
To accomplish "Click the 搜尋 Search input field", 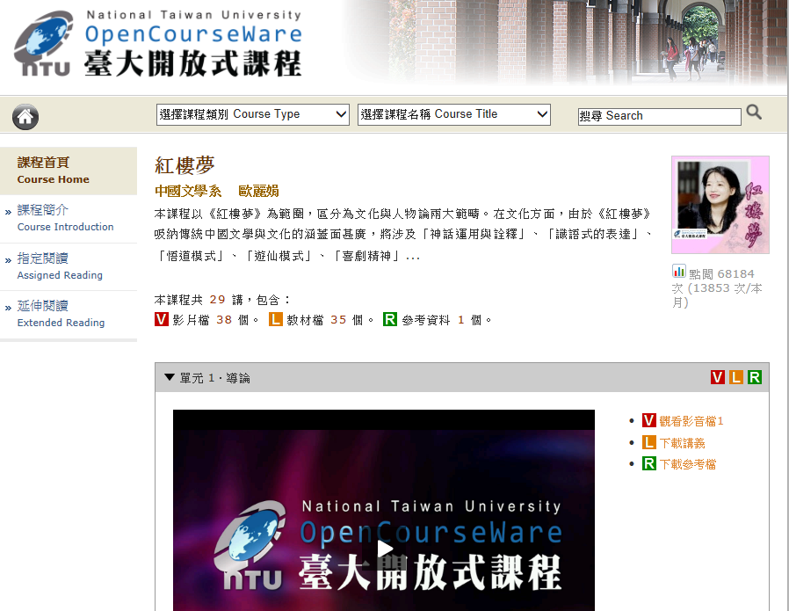I will pyautogui.click(x=659, y=115).
